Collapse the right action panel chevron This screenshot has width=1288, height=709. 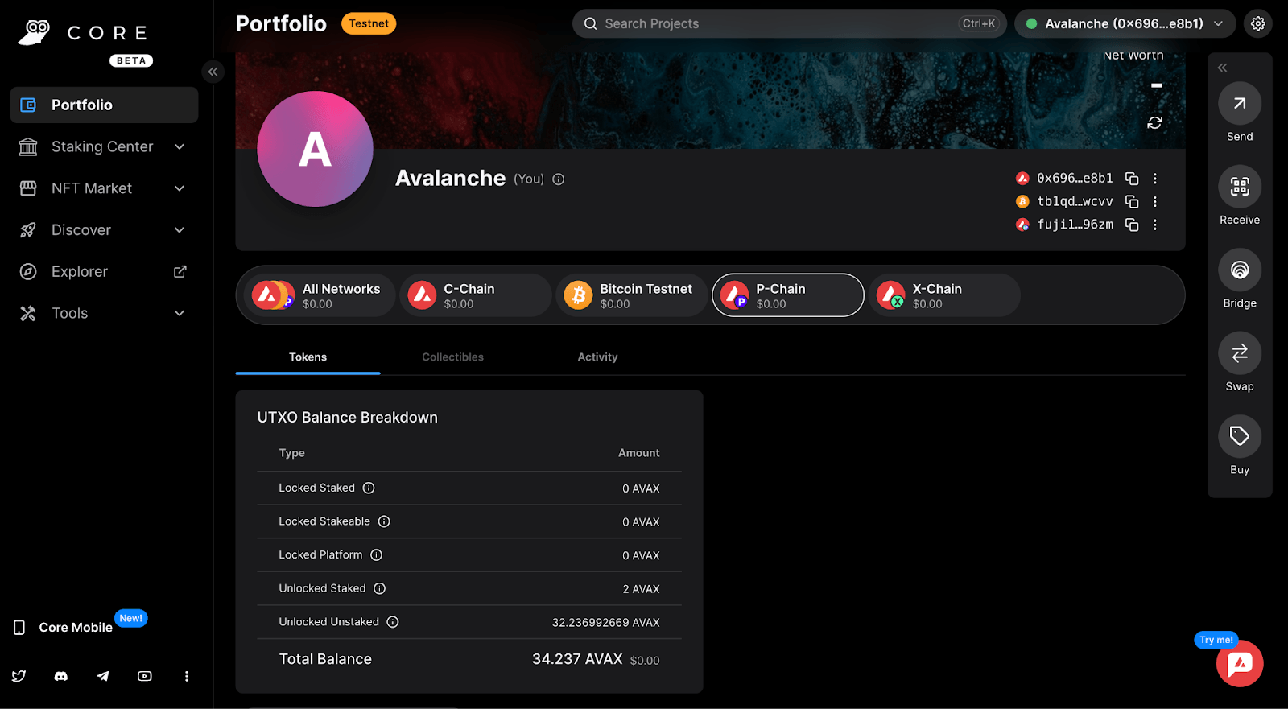click(1222, 68)
